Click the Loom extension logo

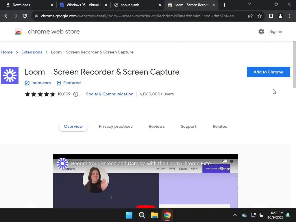coord(10,75)
